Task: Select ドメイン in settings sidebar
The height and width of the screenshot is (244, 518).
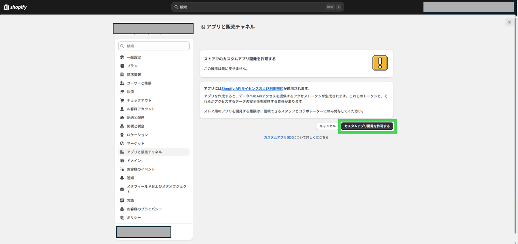Action: point(134,161)
